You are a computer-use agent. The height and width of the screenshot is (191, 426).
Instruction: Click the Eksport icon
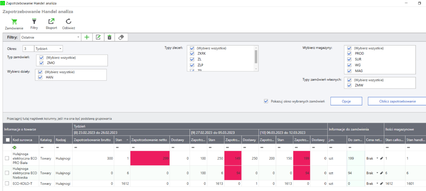51,21
